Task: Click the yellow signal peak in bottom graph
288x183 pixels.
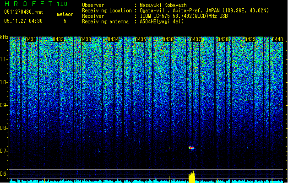Action: [x=192, y=177]
